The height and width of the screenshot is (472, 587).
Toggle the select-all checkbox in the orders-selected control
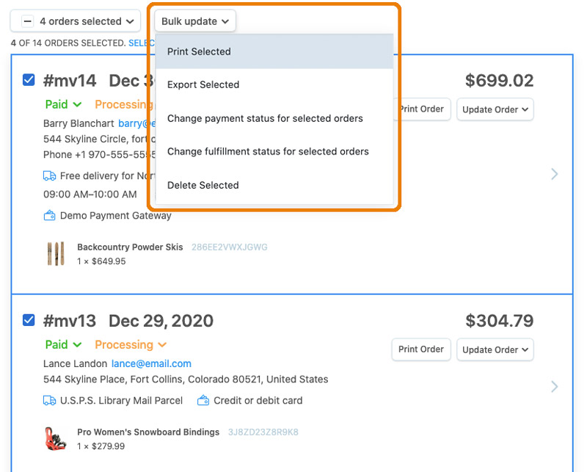tap(28, 21)
